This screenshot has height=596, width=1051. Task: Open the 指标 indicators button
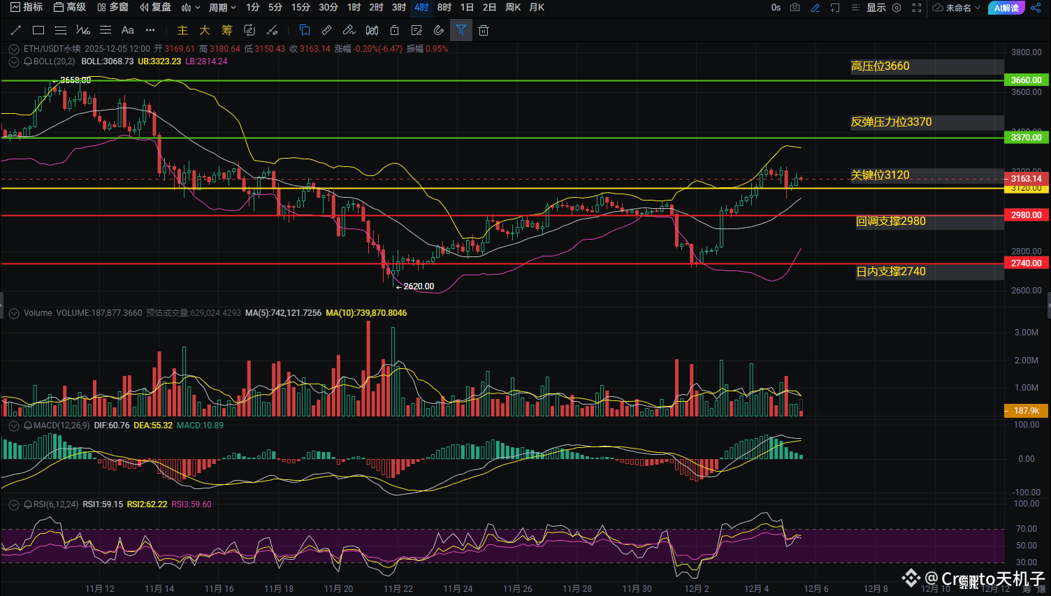27,8
